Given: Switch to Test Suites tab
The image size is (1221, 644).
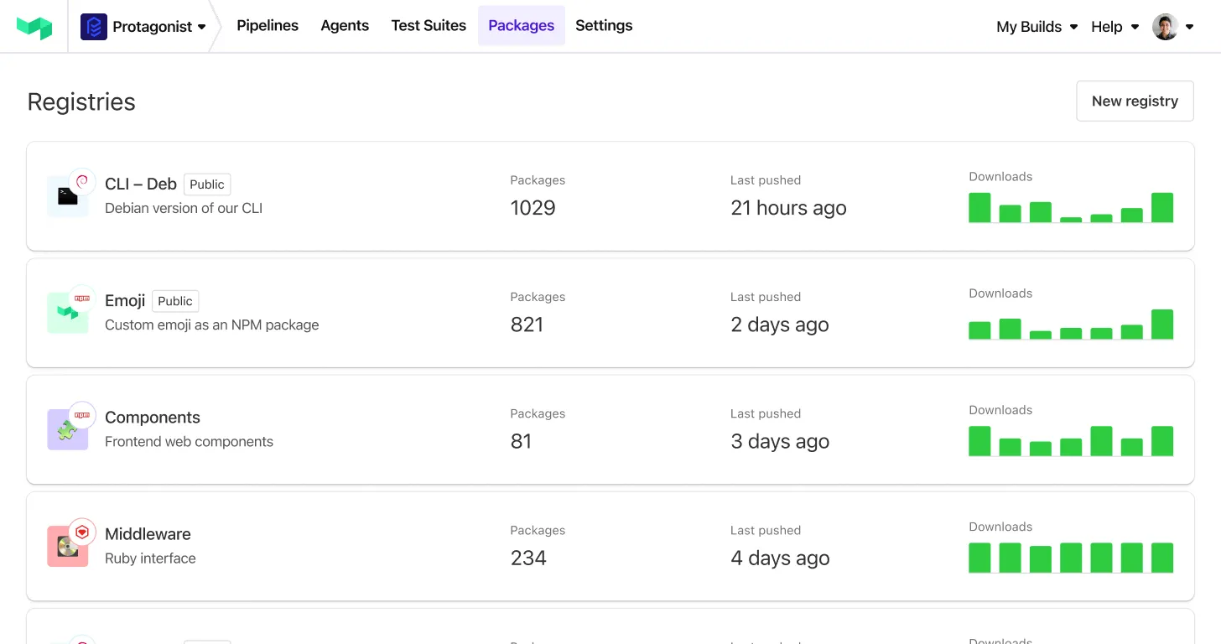Looking at the screenshot, I should coord(429,26).
